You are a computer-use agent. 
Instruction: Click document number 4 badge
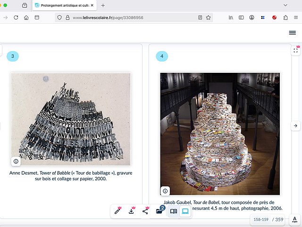tap(162, 56)
